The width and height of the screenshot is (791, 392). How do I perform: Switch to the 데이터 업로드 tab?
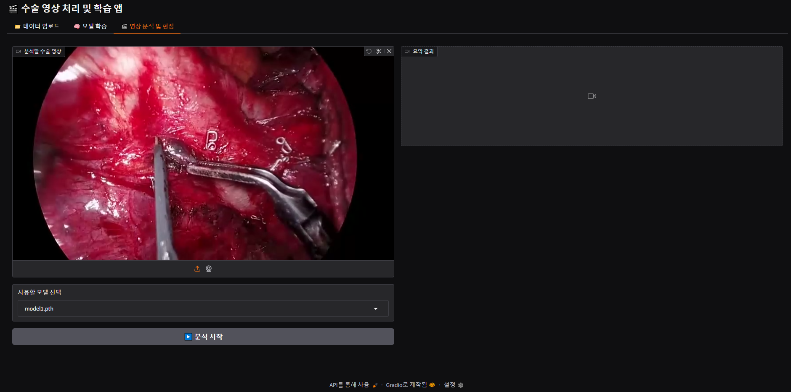(x=37, y=26)
